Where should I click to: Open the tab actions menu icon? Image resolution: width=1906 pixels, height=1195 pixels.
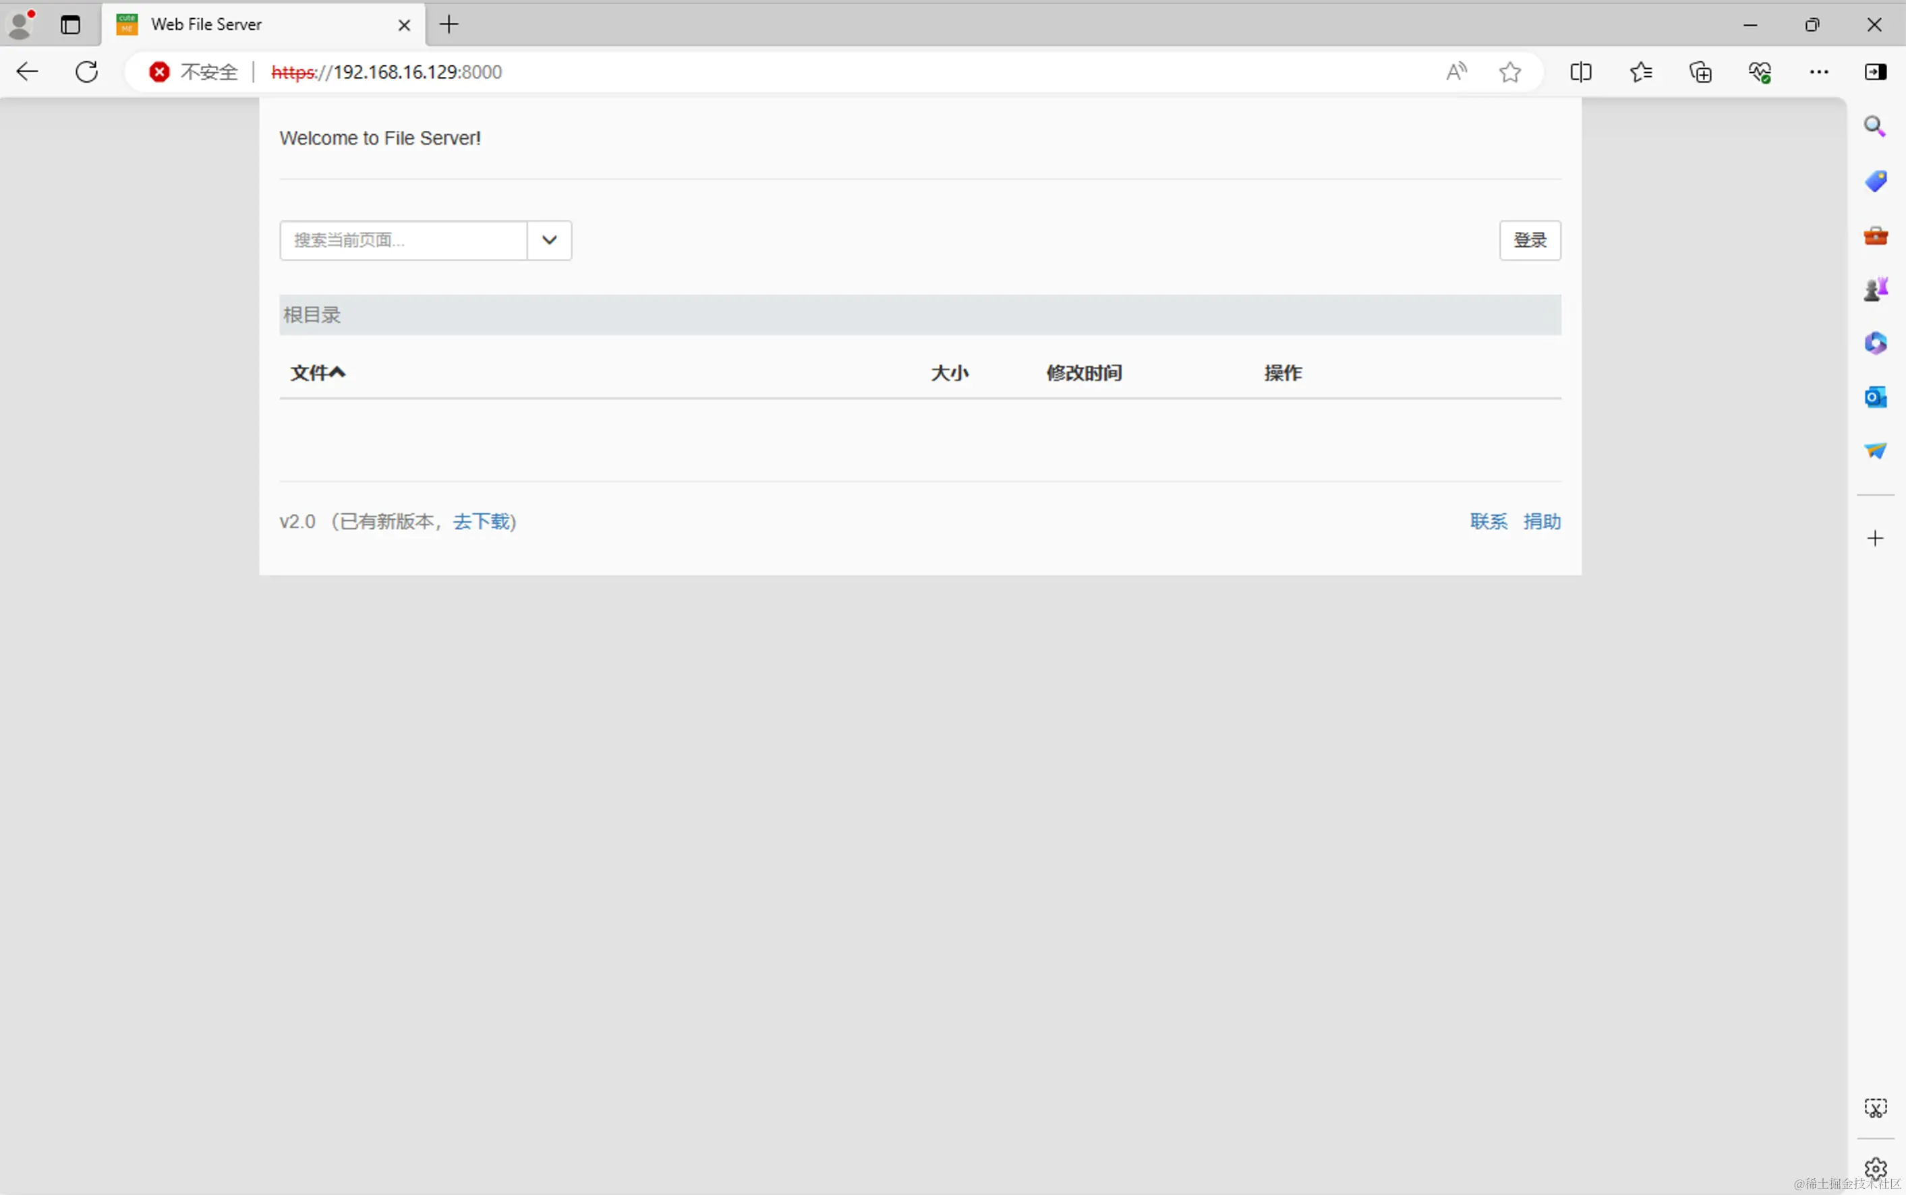click(70, 24)
